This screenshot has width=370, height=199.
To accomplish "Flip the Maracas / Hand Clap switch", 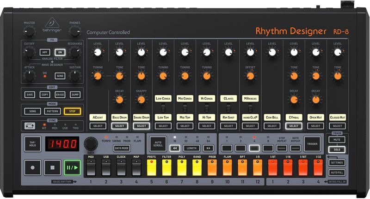I will [x=250, y=108].
